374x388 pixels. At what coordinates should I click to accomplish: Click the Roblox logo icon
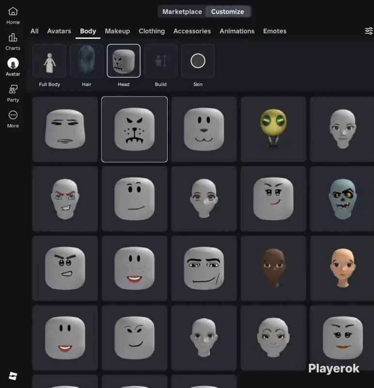(x=13, y=376)
